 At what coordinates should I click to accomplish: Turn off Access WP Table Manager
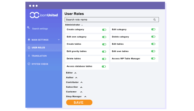153,59
